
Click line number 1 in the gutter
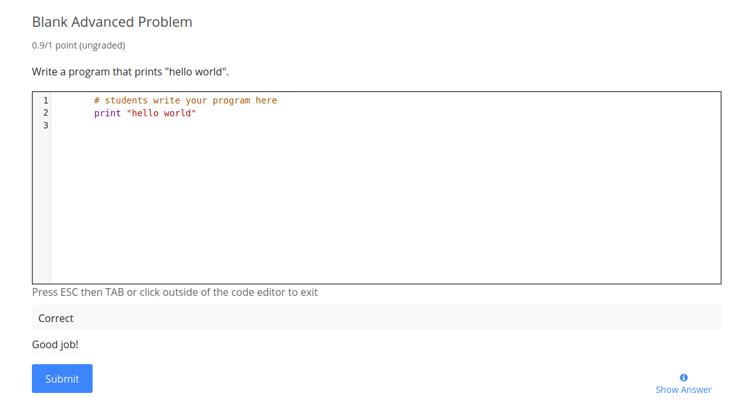(x=45, y=100)
